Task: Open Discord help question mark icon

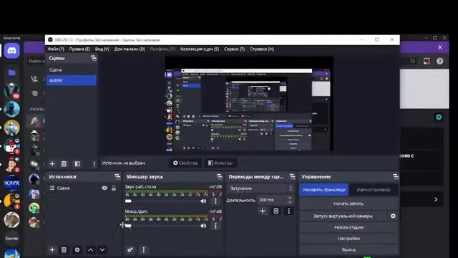Action: [x=439, y=61]
